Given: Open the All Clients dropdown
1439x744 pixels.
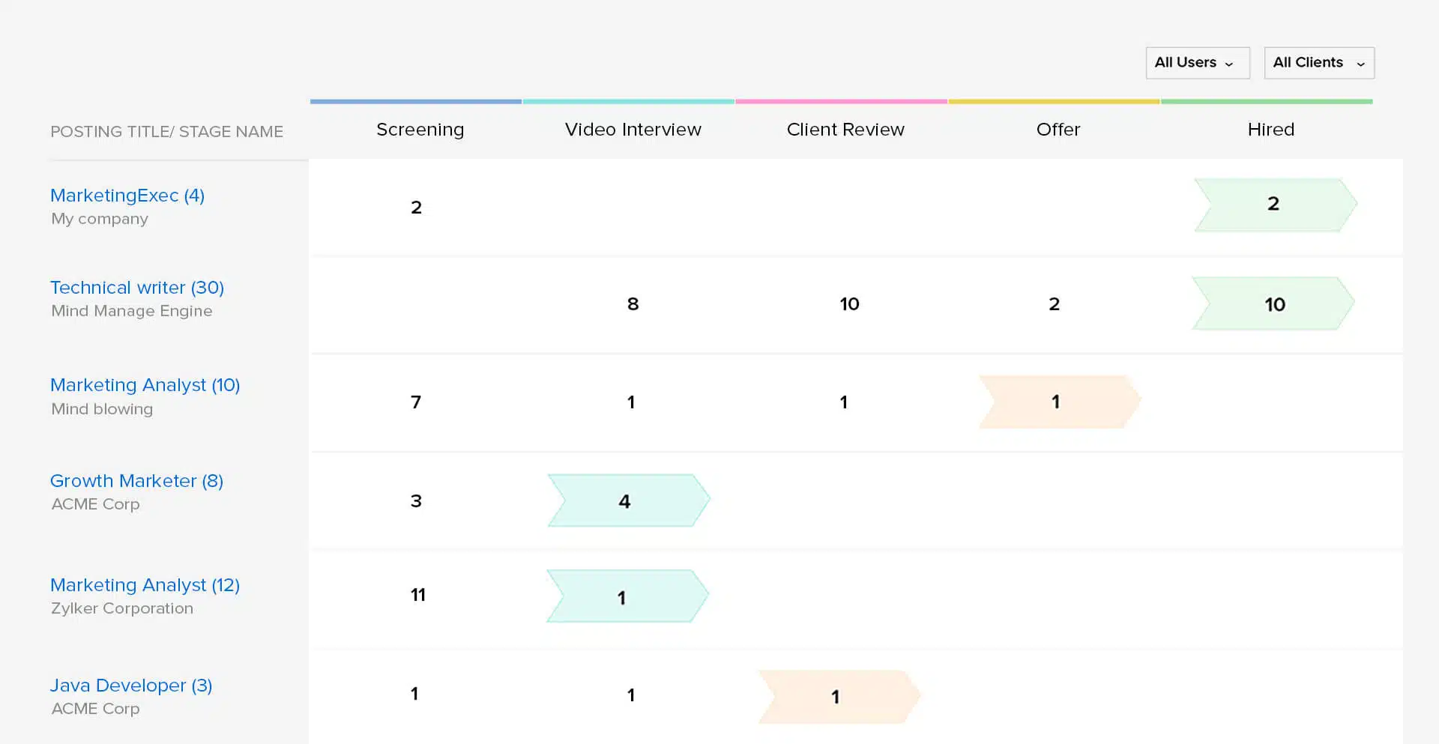Looking at the screenshot, I should pyautogui.click(x=1318, y=62).
